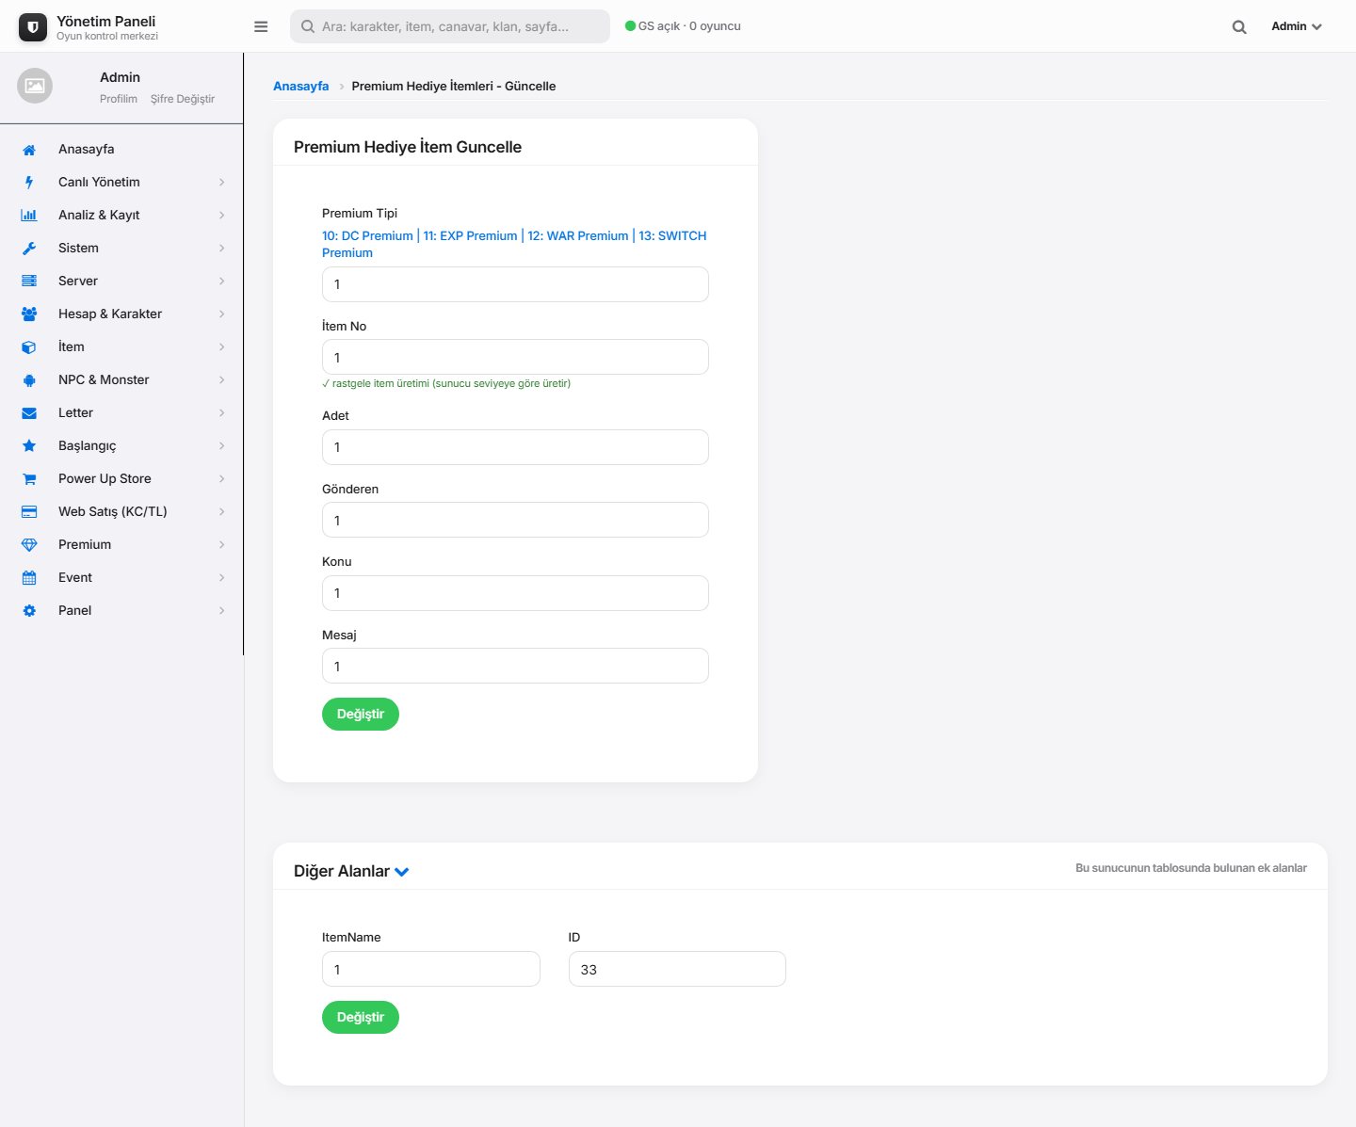The height and width of the screenshot is (1127, 1356).
Task: Click the Hesap & Karakter users icon
Action: click(29, 314)
